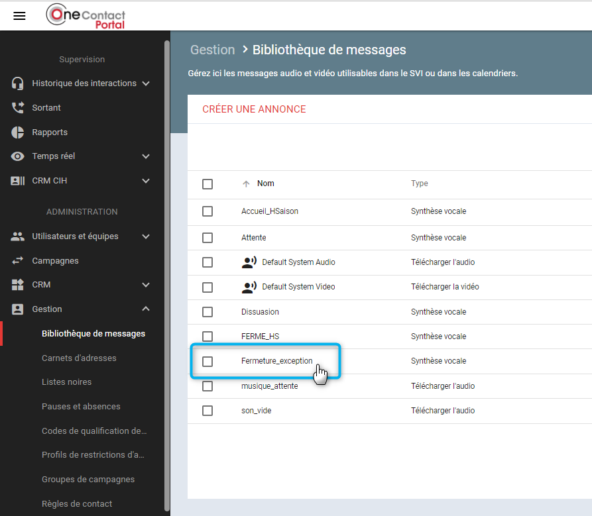
Task: Click the Bibliothèque de messages page title
Action: click(329, 50)
